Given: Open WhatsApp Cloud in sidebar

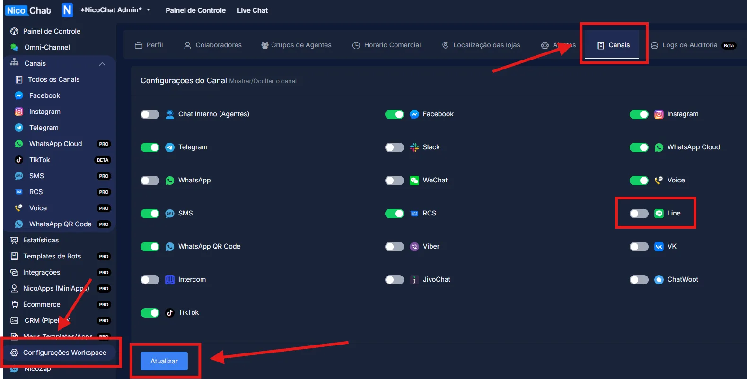Looking at the screenshot, I should coord(55,144).
